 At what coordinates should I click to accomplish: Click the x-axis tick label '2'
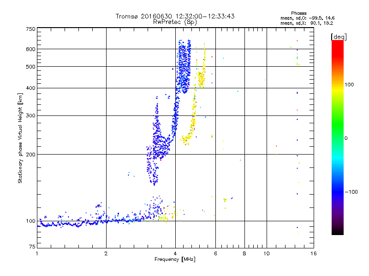click(x=106, y=253)
